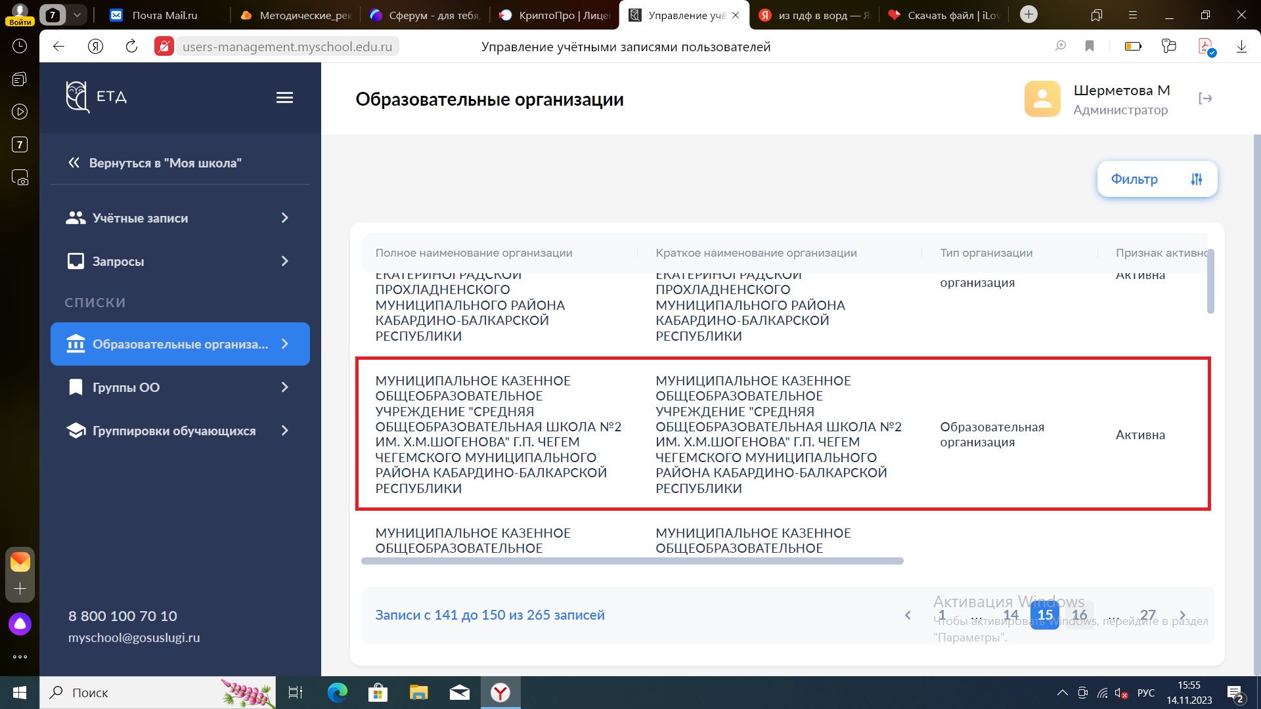Screen dimensions: 1261x709
Task: Click the browser page reload icon
Action: [131, 46]
